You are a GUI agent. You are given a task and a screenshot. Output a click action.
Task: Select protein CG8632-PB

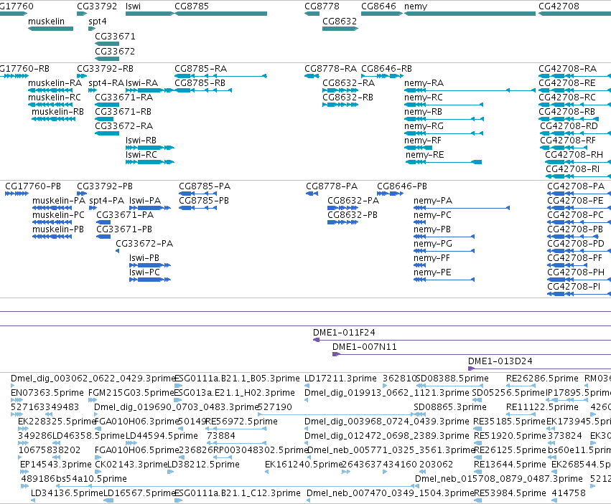pyautogui.click(x=353, y=215)
